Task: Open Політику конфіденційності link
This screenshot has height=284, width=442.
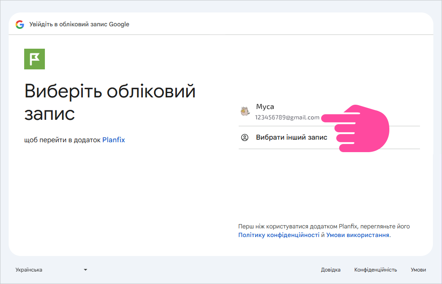Action: (279, 235)
